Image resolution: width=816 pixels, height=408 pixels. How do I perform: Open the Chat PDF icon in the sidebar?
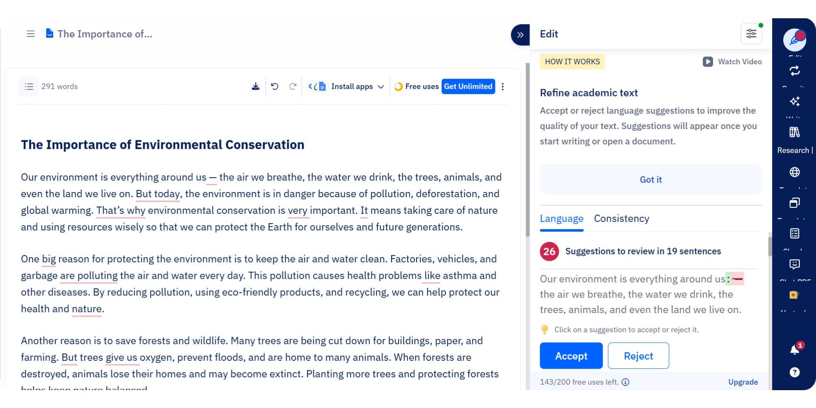(x=794, y=265)
